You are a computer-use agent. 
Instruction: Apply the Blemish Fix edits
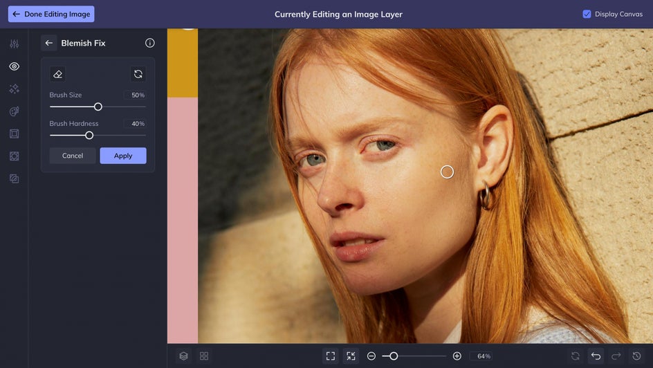click(x=123, y=156)
